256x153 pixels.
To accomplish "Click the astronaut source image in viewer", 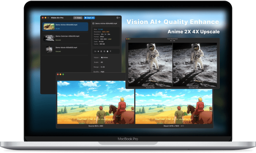I will (150, 65).
